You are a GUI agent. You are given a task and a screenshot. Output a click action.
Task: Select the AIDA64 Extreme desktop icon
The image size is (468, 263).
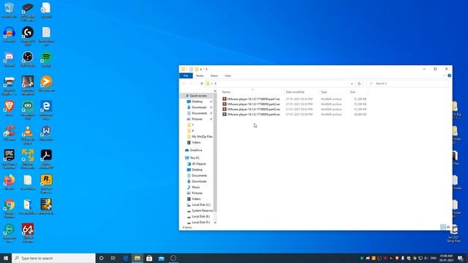tap(28, 233)
